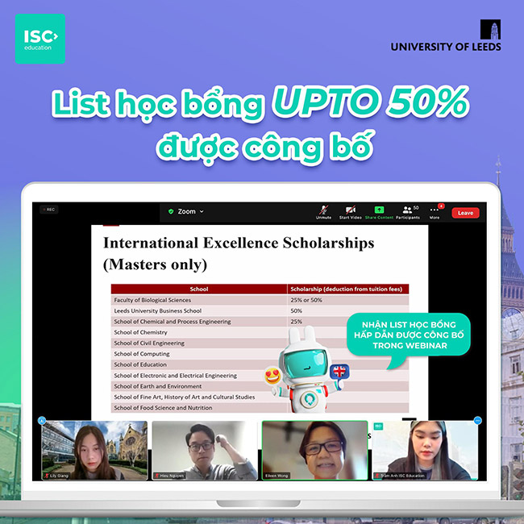Screen dimensions: 524x524
Task: Click the REC recording indicator
Action: pyautogui.click(x=49, y=210)
